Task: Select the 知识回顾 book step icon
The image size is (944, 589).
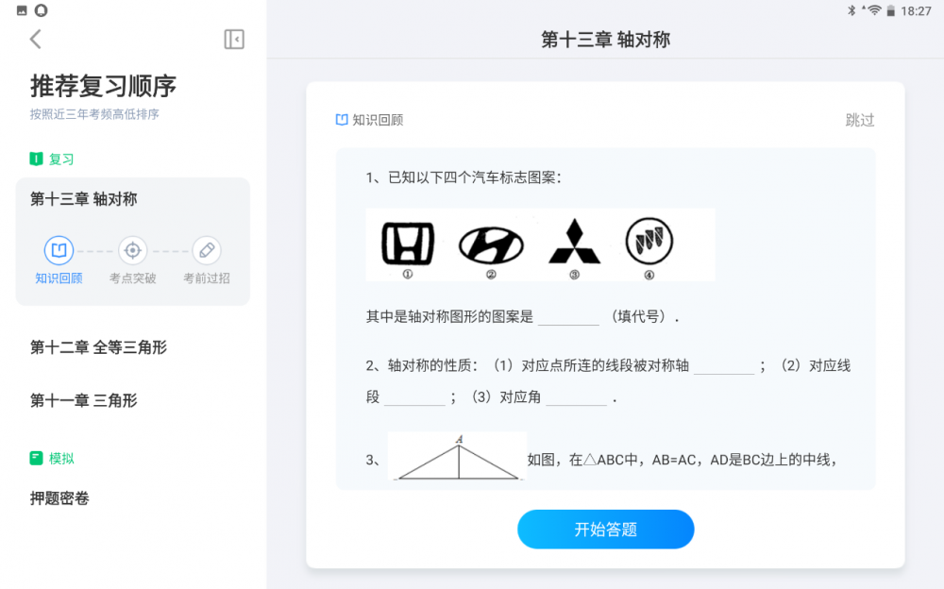Action: point(59,250)
